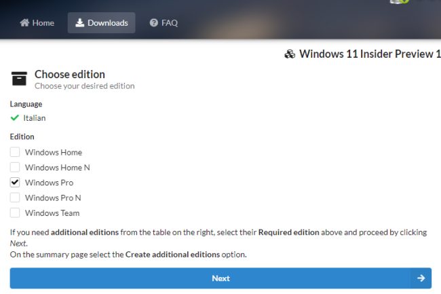441x294 pixels.
Task: Proceed with the Next button
Action: click(220, 278)
